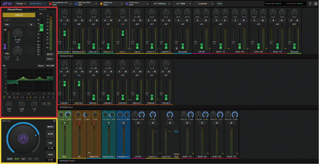Click the HF band audition speaker icon

click(52, 97)
